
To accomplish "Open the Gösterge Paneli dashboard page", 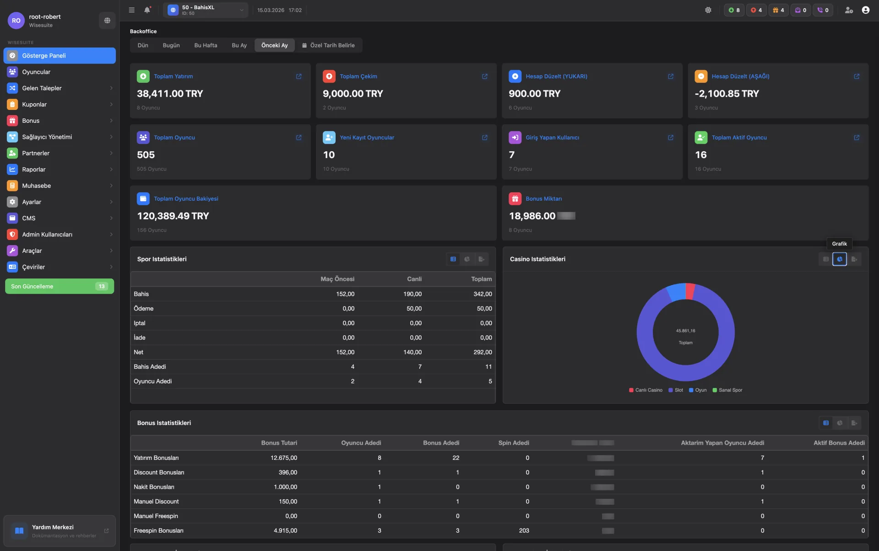I will point(60,55).
